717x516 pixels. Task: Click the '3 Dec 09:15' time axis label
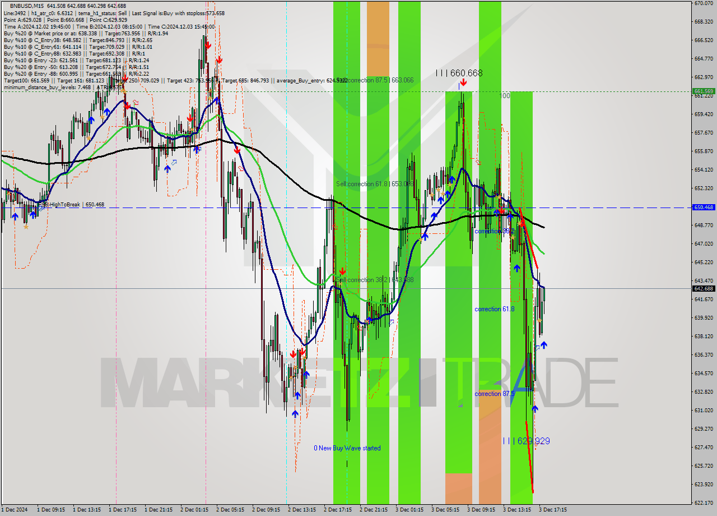pyautogui.click(x=481, y=510)
